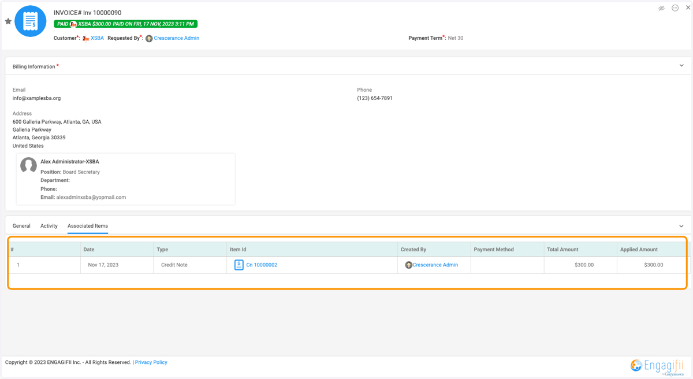
Task: Click the Date column header
Action: click(x=117, y=250)
